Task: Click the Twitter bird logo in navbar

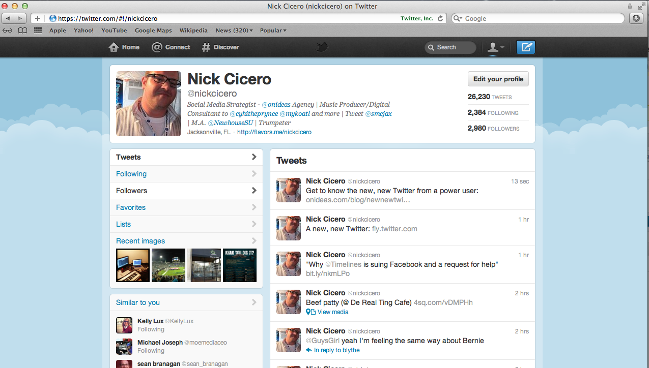Action: click(322, 47)
